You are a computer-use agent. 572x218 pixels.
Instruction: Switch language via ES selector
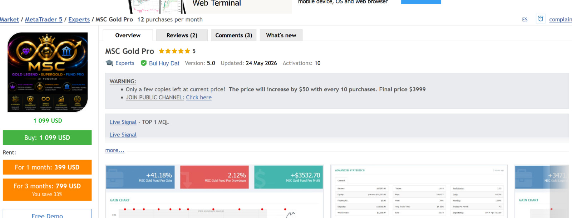click(x=524, y=20)
